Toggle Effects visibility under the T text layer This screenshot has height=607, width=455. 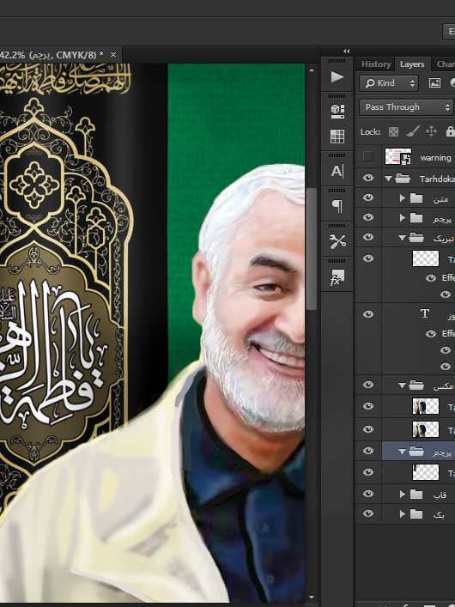pyautogui.click(x=431, y=334)
